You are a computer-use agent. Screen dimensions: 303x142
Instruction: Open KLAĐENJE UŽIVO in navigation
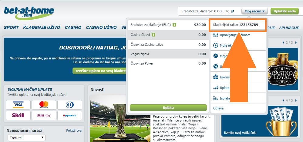coord(42,27)
